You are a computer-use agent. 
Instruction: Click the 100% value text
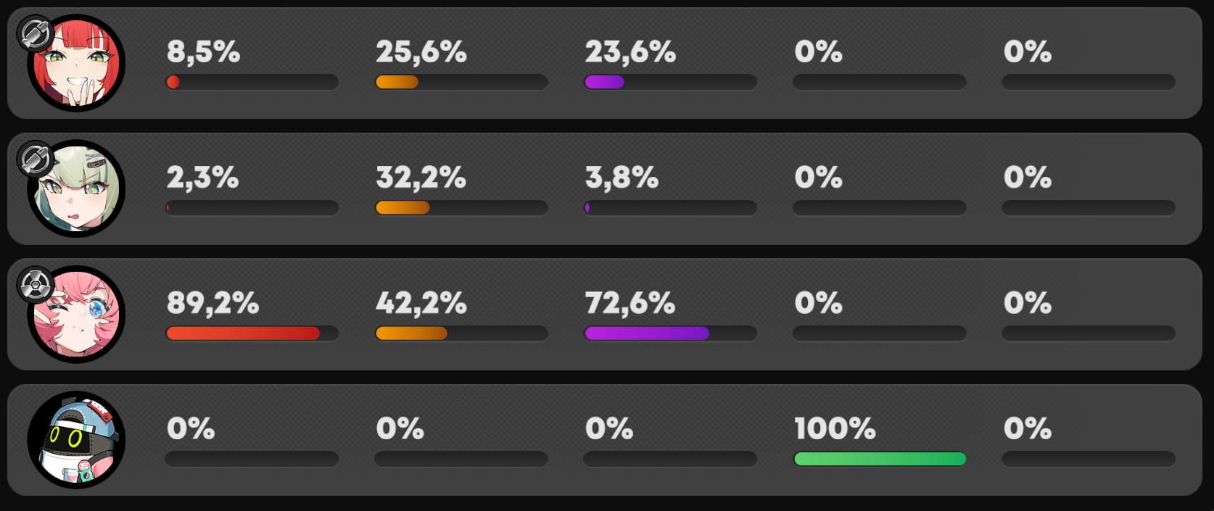tap(835, 428)
